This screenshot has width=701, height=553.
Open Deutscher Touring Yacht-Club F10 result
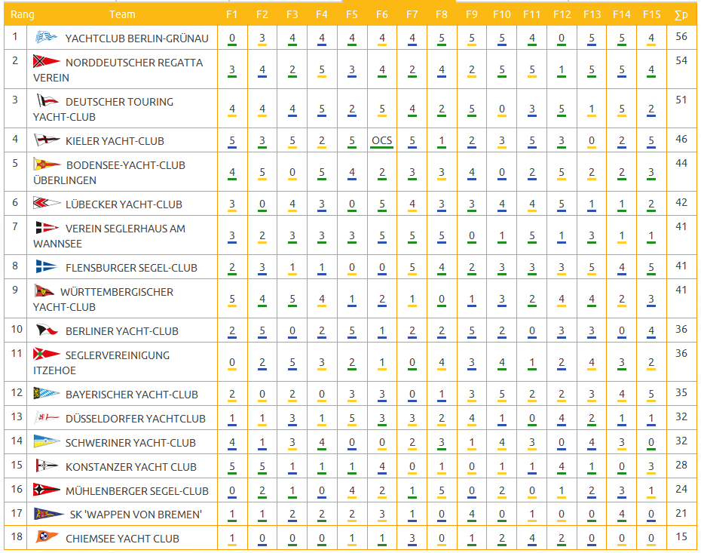click(x=501, y=109)
